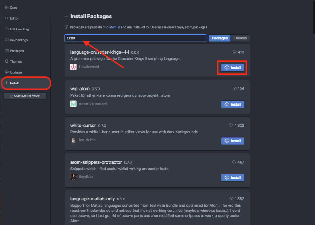Image resolution: width=315 pixels, height=225 pixels.
Task: Click the plus icon beside Install
Action: pyautogui.click(x=7, y=83)
